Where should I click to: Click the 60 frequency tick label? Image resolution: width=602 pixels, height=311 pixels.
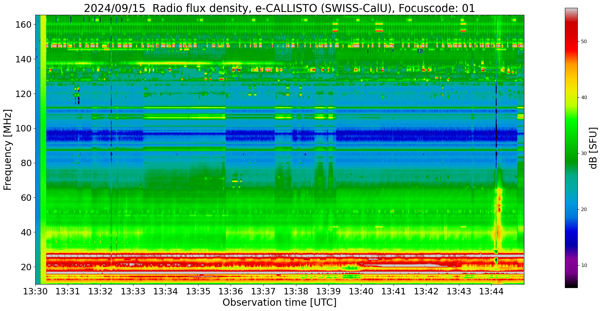[x=26, y=198]
